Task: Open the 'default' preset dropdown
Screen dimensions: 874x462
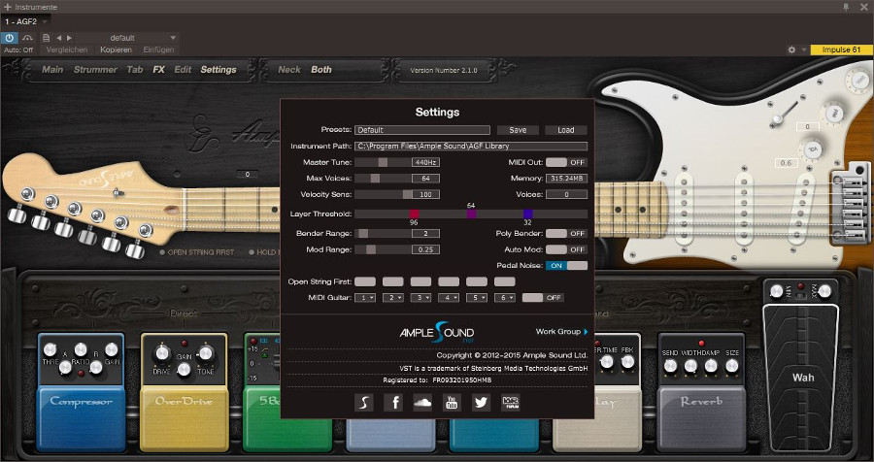Action: [x=127, y=38]
